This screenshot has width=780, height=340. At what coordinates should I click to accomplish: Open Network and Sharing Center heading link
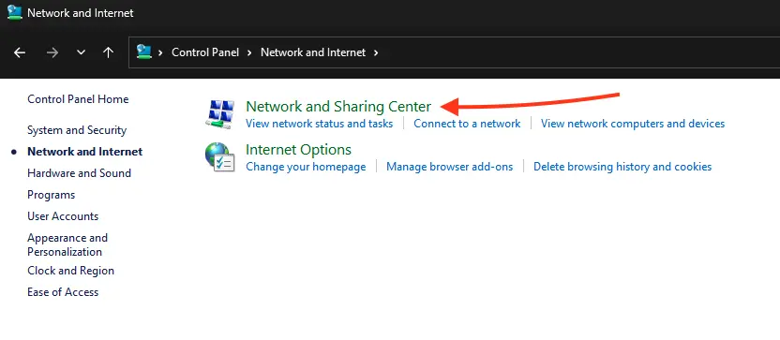[x=338, y=107]
